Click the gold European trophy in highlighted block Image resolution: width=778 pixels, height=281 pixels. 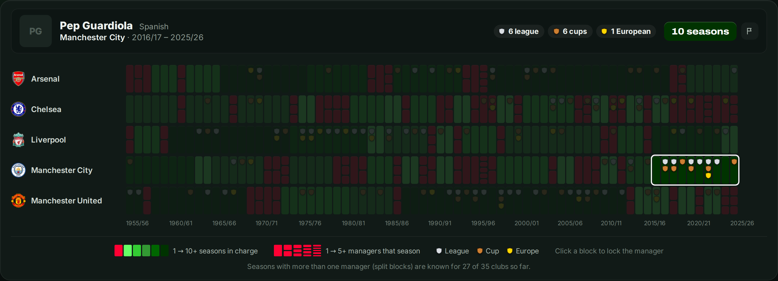(x=708, y=175)
